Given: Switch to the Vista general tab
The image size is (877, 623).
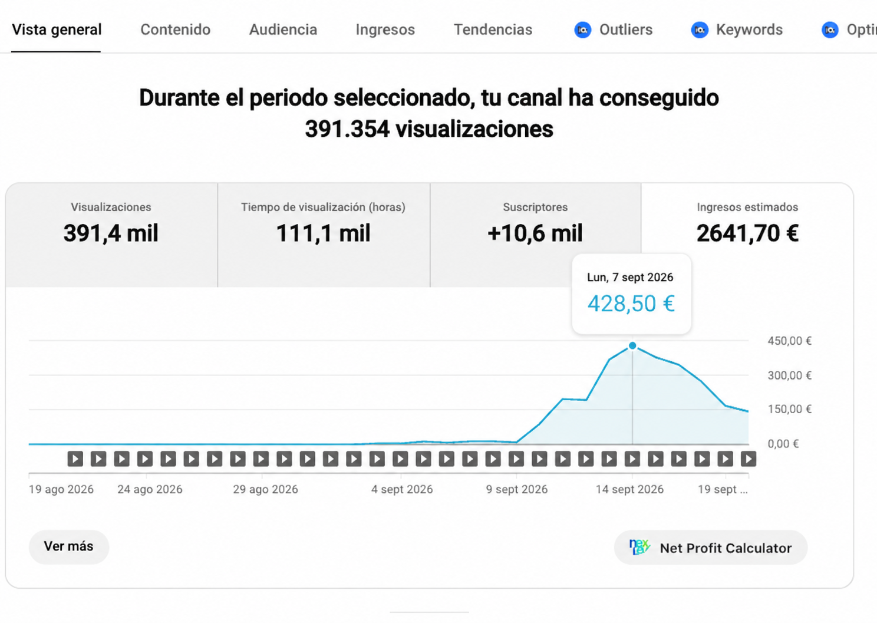Looking at the screenshot, I should [57, 29].
